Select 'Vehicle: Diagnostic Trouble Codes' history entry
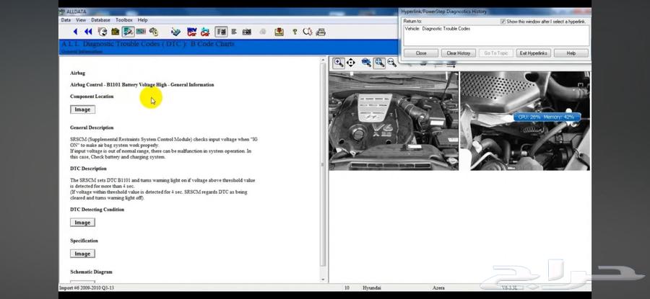Viewport: 650px width, 299px height. click(438, 29)
